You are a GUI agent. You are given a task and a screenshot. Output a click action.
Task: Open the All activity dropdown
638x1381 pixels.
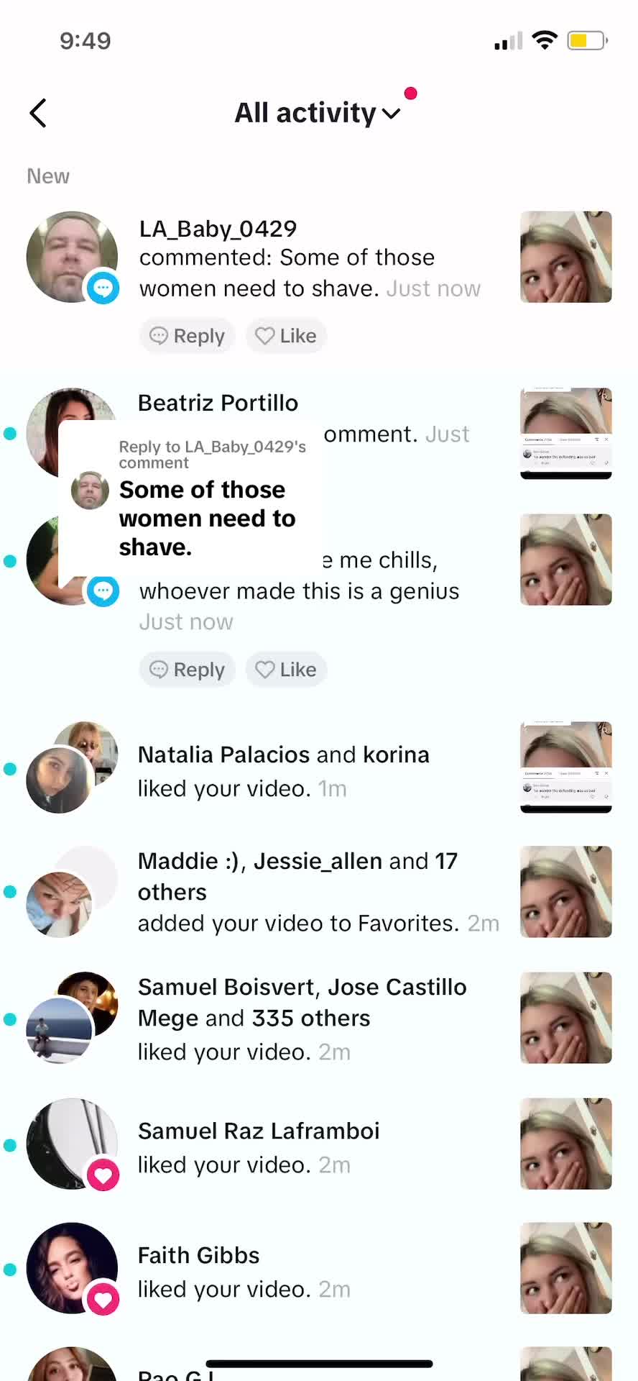(317, 113)
